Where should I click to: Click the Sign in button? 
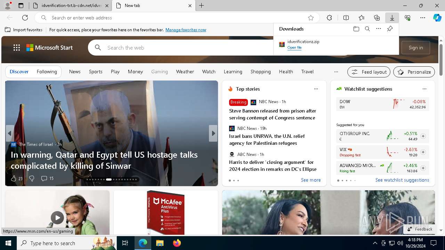click(x=416, y=48)
